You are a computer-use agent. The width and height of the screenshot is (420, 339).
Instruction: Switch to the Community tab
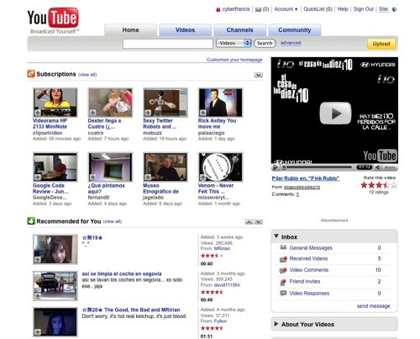click(x=295, y=30)
